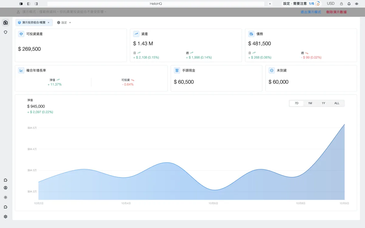Click the 10月9日 axis label on chart
Image resolution: width=365 pixels, height=228 pixels.
click(x=344, y=203)
